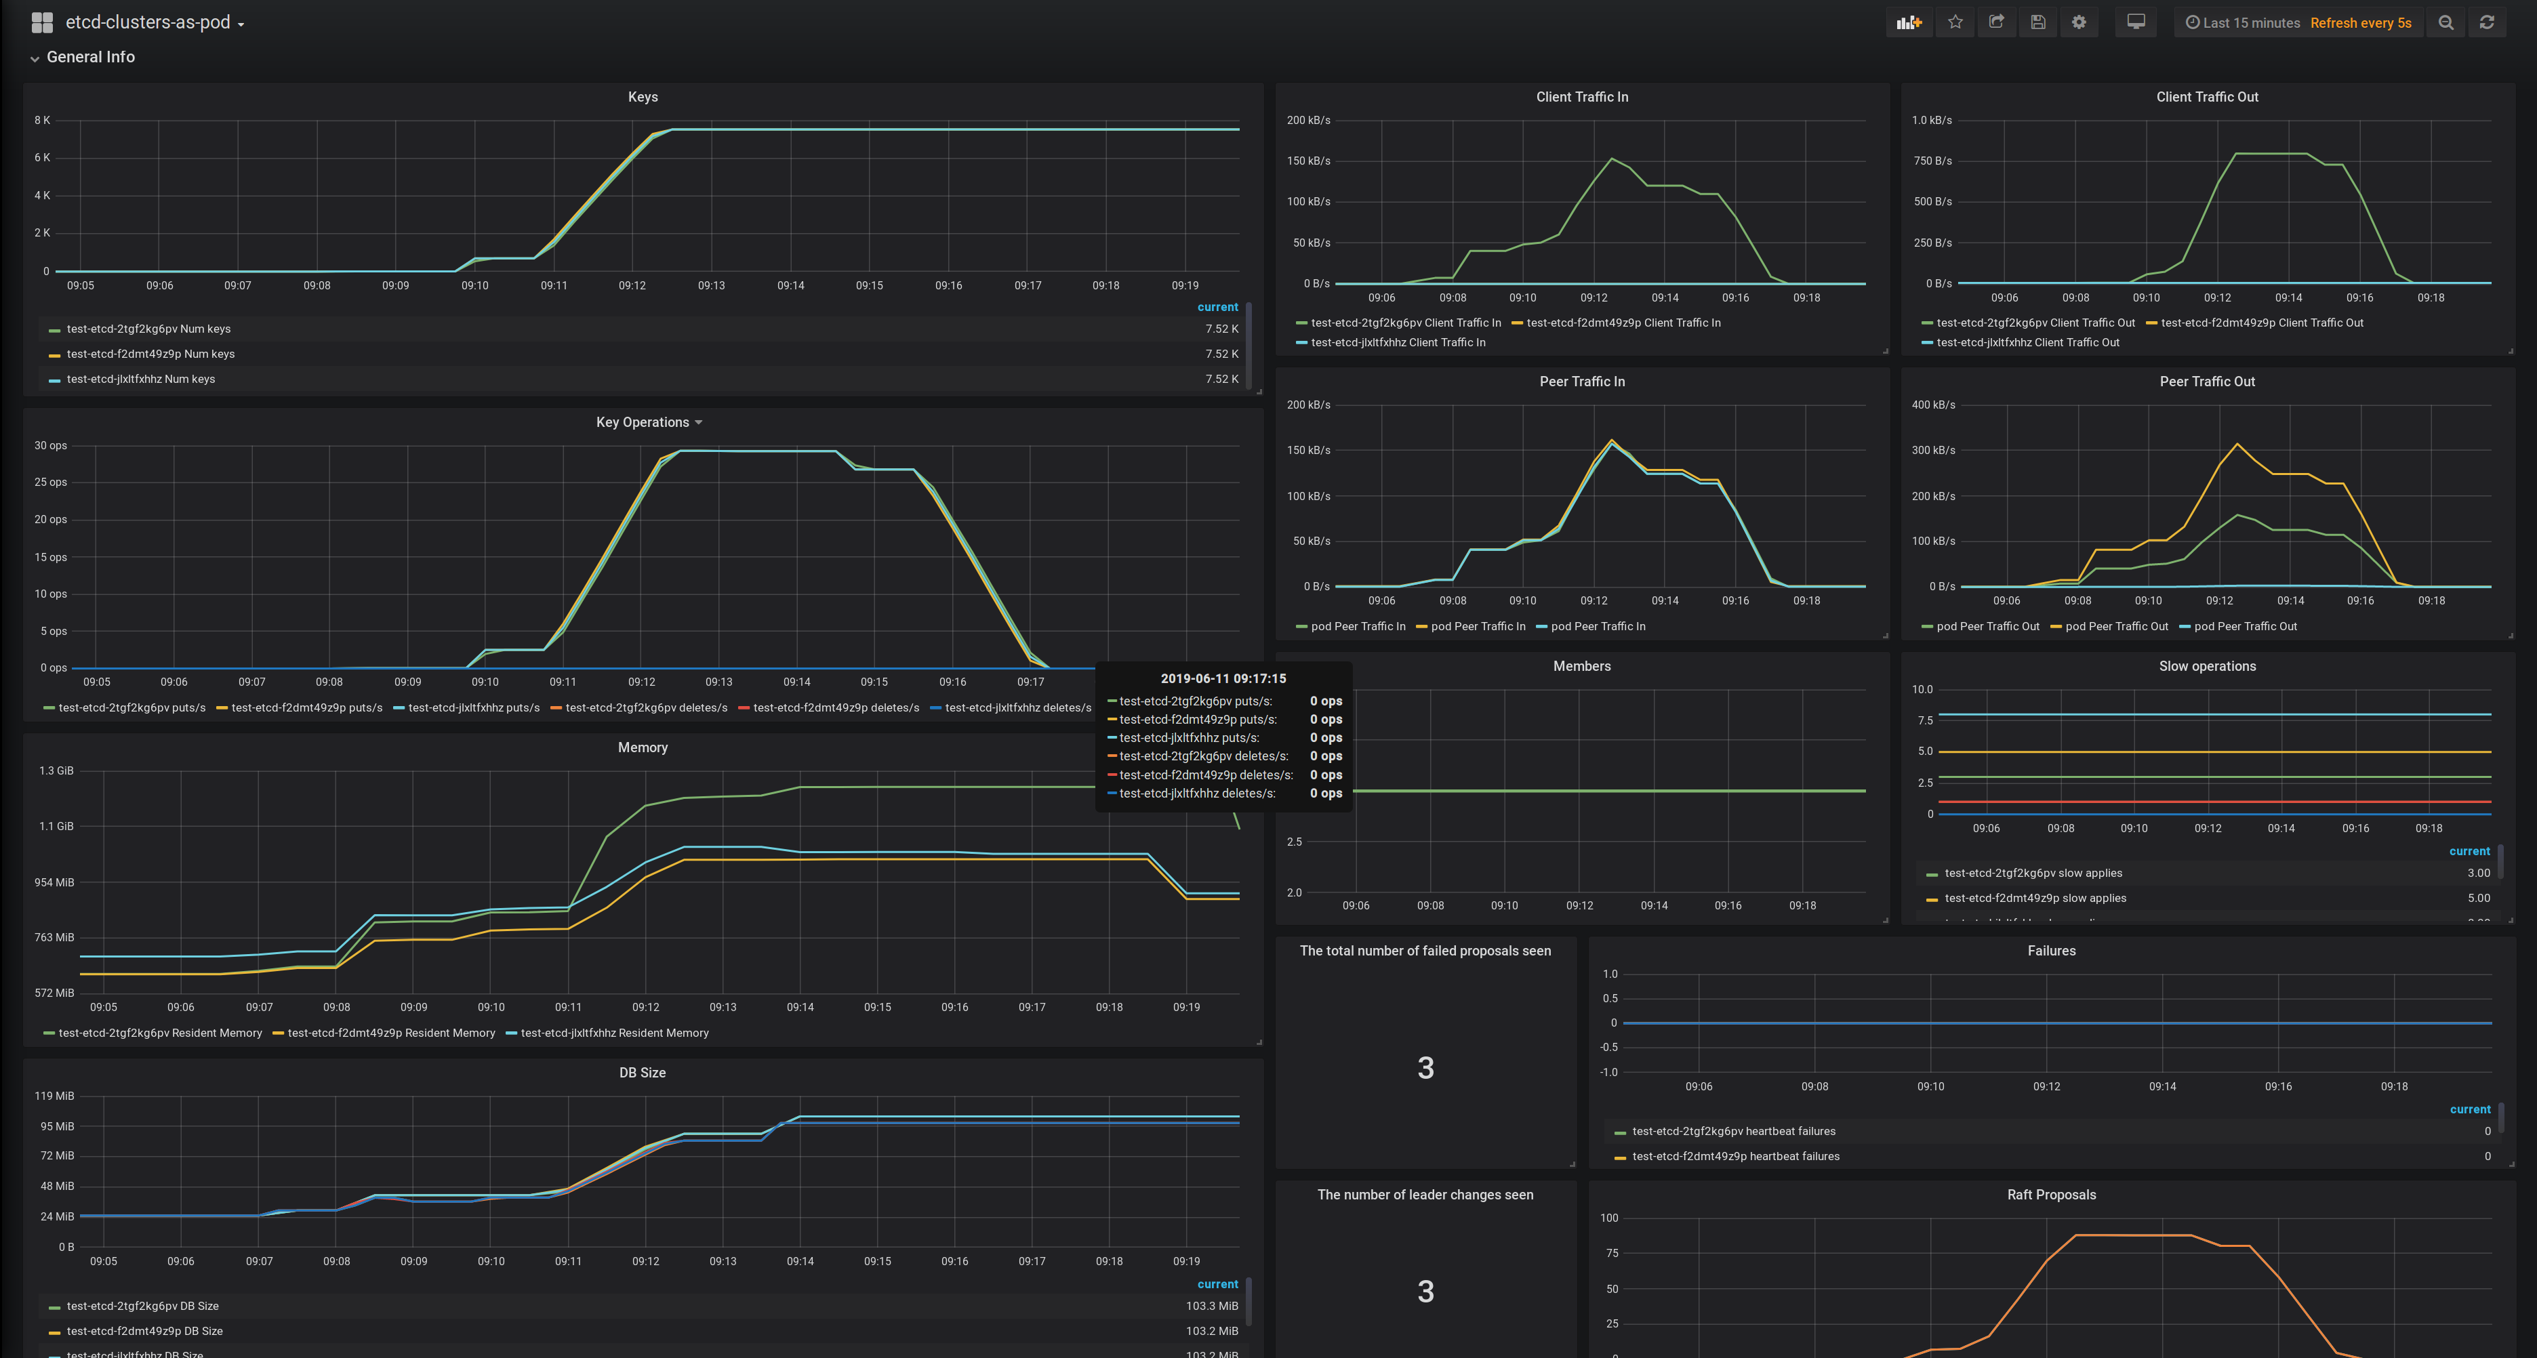The image size is (2537, 1358).
Task: Open dashboard settings gear
Action: [x=2078, y=22]
